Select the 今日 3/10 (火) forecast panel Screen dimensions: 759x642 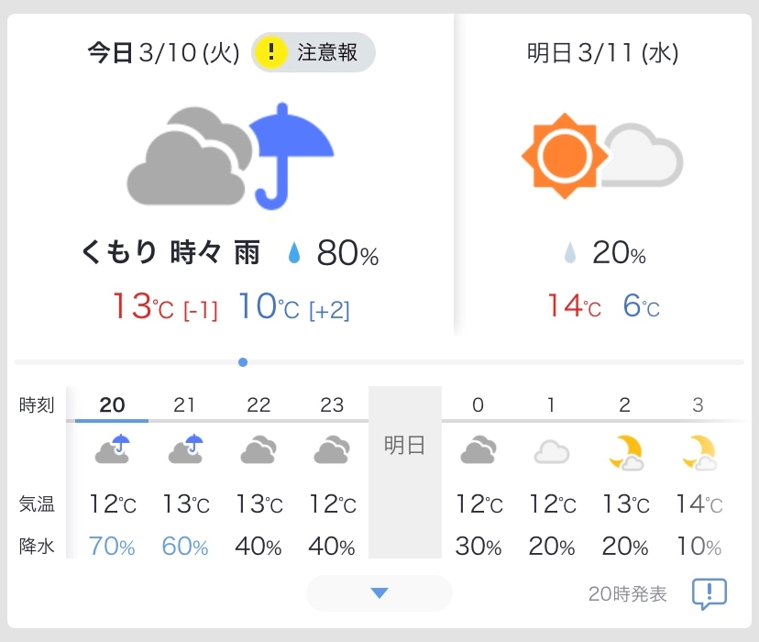230,175
